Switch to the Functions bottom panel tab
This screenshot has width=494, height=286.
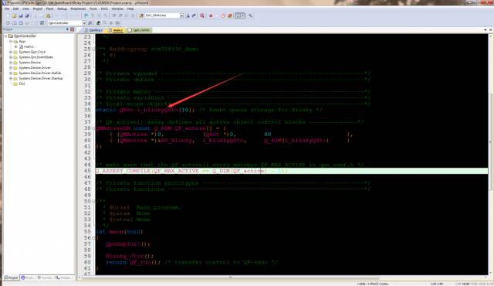coord(45,277)
